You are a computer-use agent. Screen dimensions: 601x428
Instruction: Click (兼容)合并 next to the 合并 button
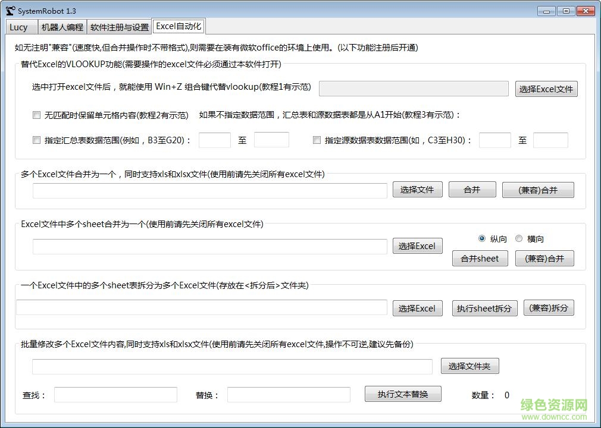537,189
